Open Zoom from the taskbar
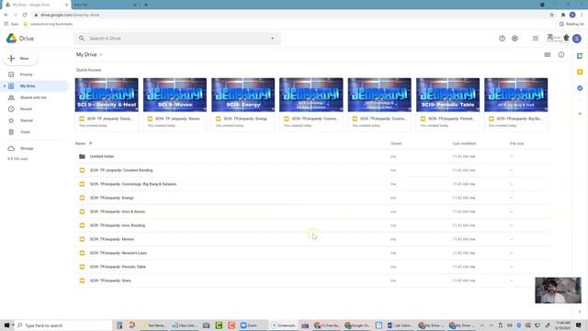The height and width of the screenshot is (331, 588). (248, 325)
